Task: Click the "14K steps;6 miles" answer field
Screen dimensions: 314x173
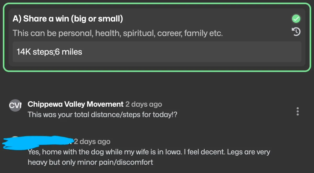Action: [x=157, y=52]
